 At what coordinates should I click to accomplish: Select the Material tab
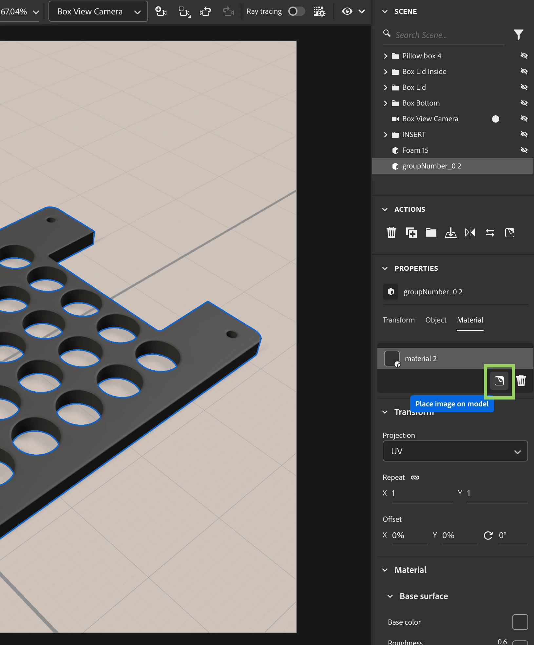click(x=470, y=320)
